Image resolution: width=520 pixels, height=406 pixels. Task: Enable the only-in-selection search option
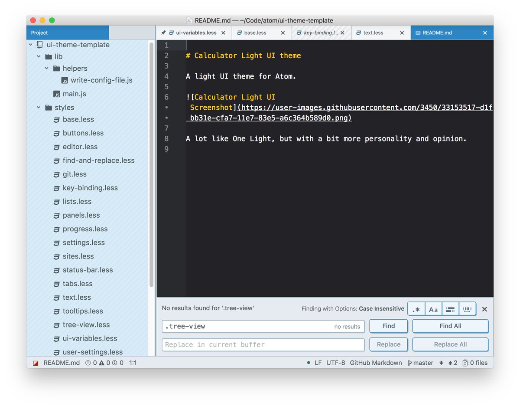tap(450, 309)
